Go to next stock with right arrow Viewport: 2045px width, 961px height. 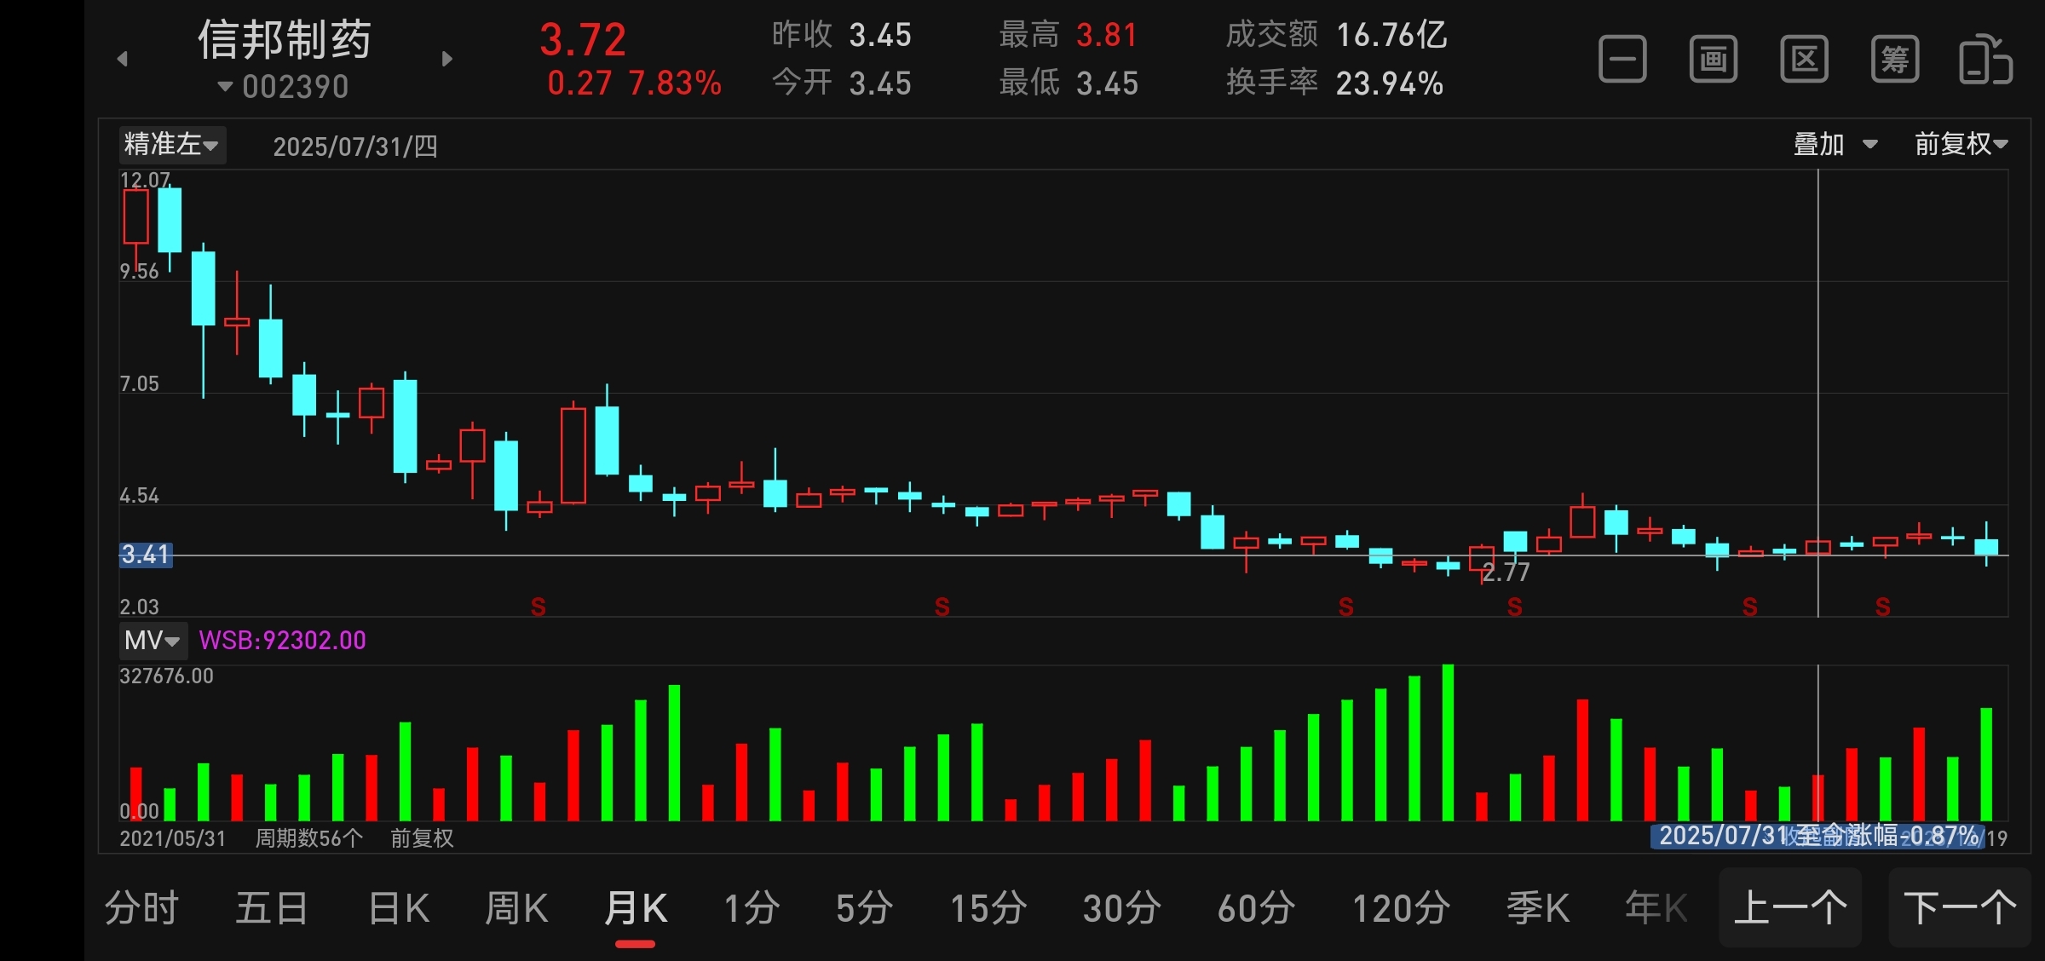446,59
